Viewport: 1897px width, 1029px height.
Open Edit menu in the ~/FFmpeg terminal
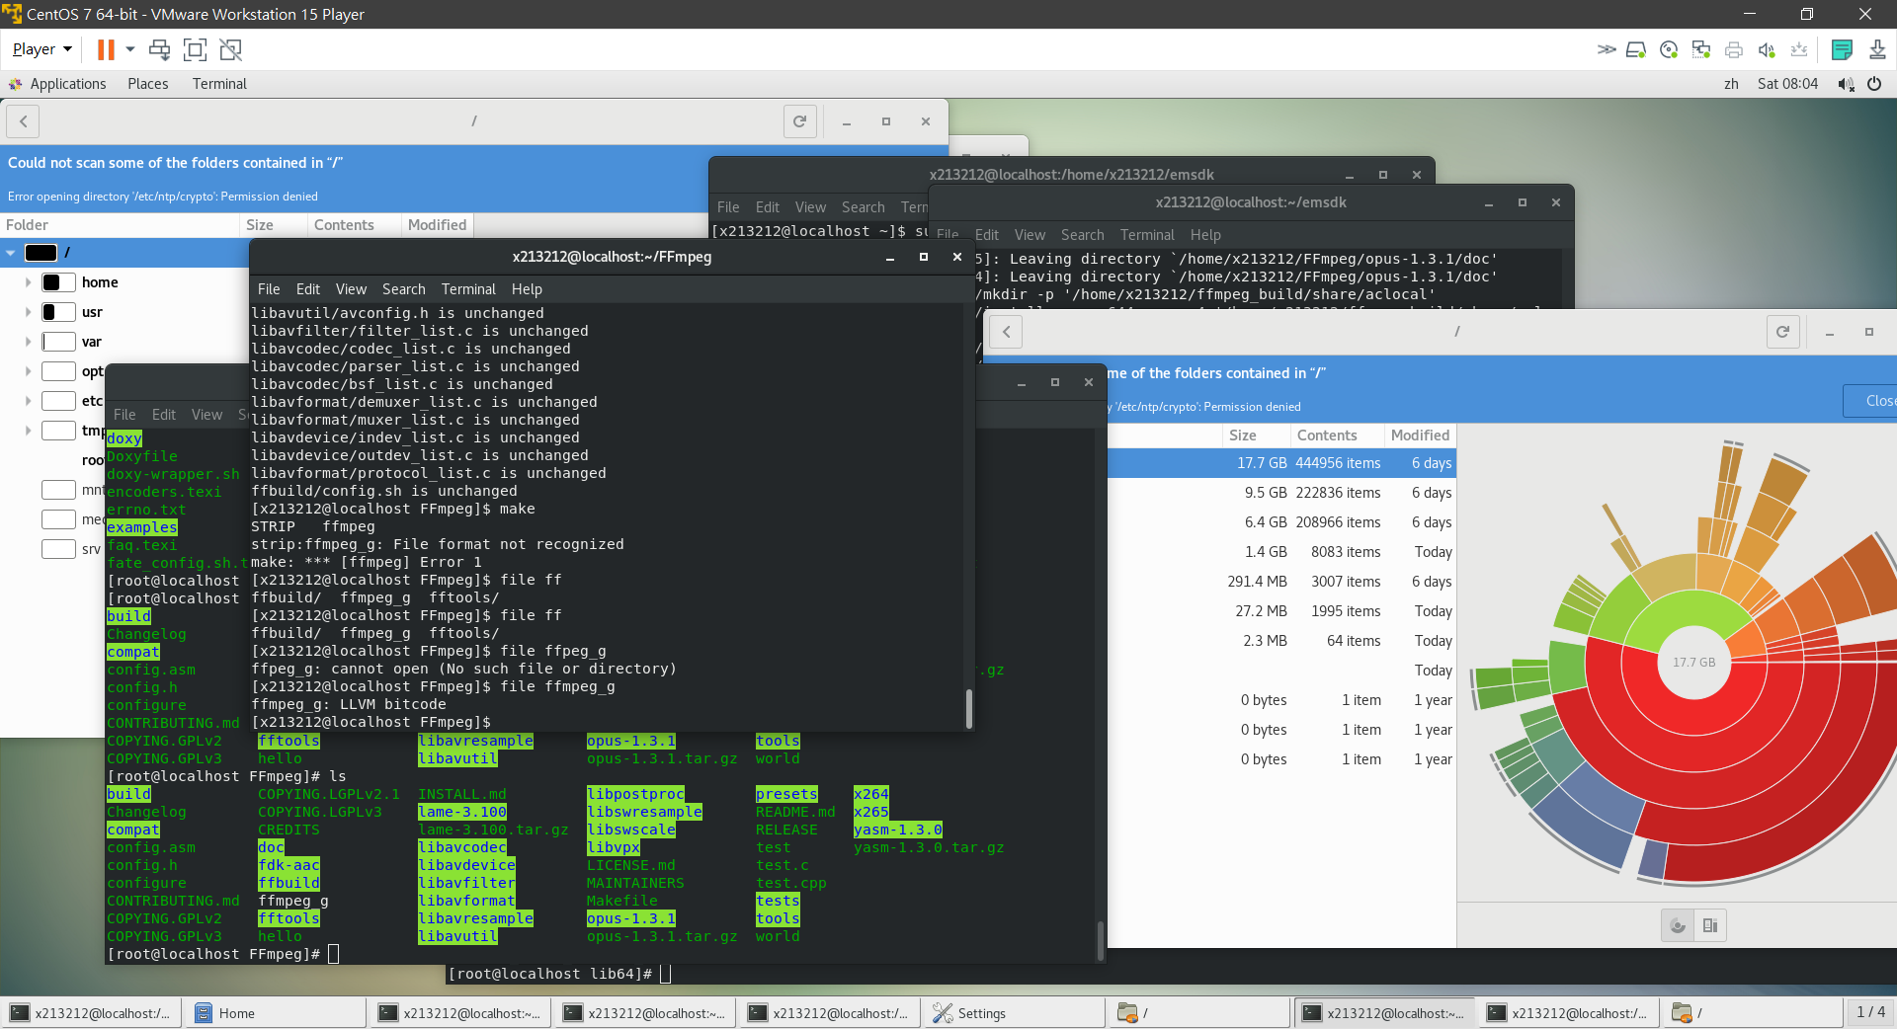point(308,289)
